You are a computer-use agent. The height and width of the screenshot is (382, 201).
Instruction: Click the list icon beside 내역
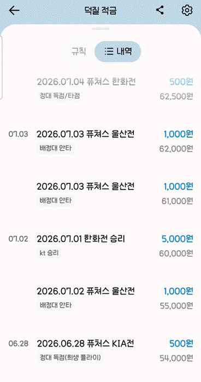[x=109, y=51]
